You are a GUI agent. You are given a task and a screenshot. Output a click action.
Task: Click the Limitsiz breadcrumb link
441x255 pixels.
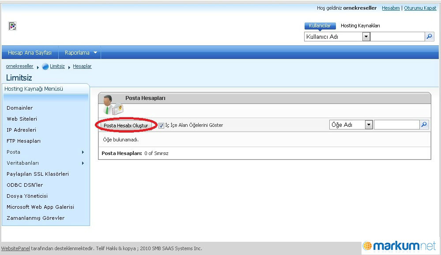point(57,66)
